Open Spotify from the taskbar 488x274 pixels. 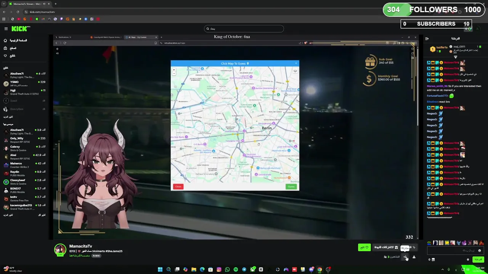[x=236, y=269]
